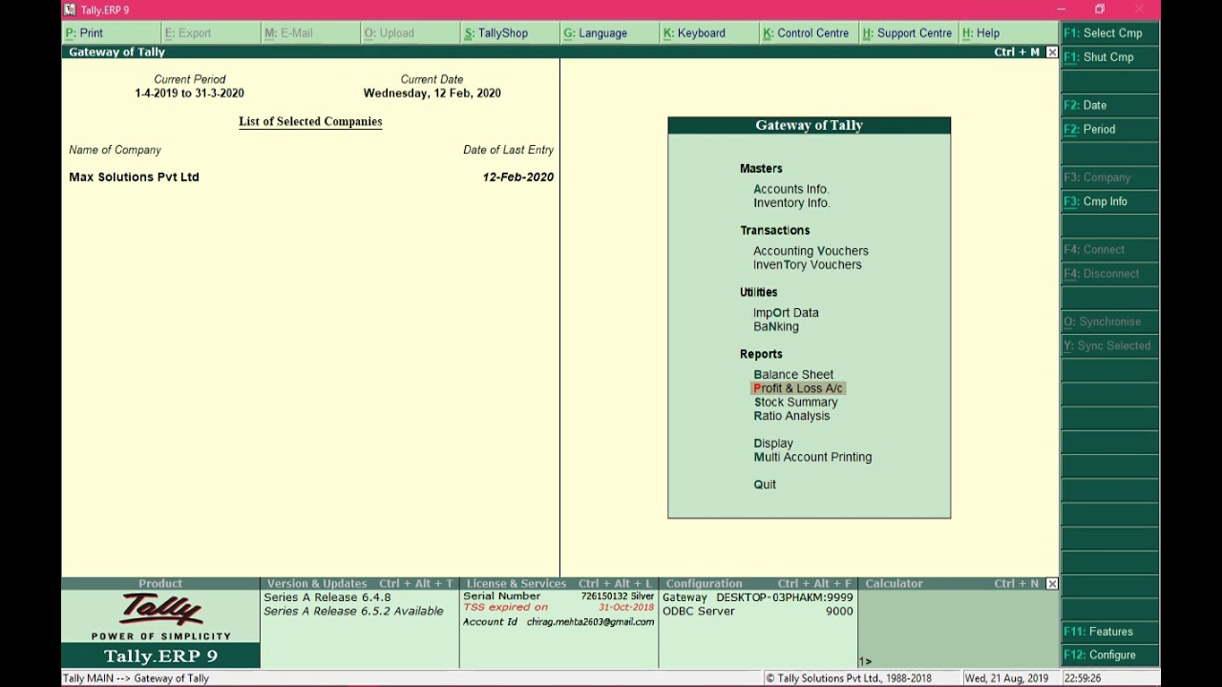Click Version & Updates panel header
1222x687 pixels.
click(x=360, y=584)
